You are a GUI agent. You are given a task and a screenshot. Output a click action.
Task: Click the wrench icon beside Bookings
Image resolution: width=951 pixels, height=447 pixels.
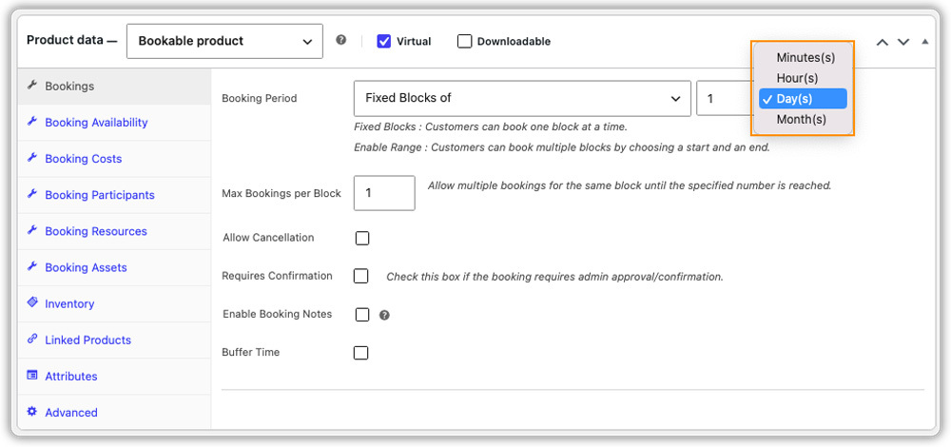(32, 86)
